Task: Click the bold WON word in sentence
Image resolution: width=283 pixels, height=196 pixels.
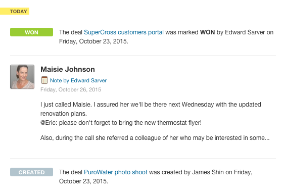Action: pyautogui.click(x=207, y=32)
